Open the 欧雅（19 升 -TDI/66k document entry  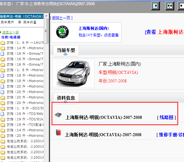tap(25, 114)
